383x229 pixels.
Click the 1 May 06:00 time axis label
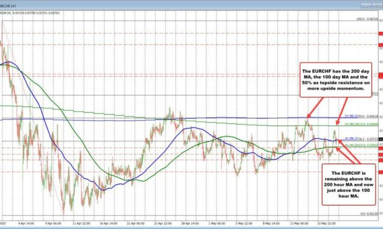click(217, 223)
